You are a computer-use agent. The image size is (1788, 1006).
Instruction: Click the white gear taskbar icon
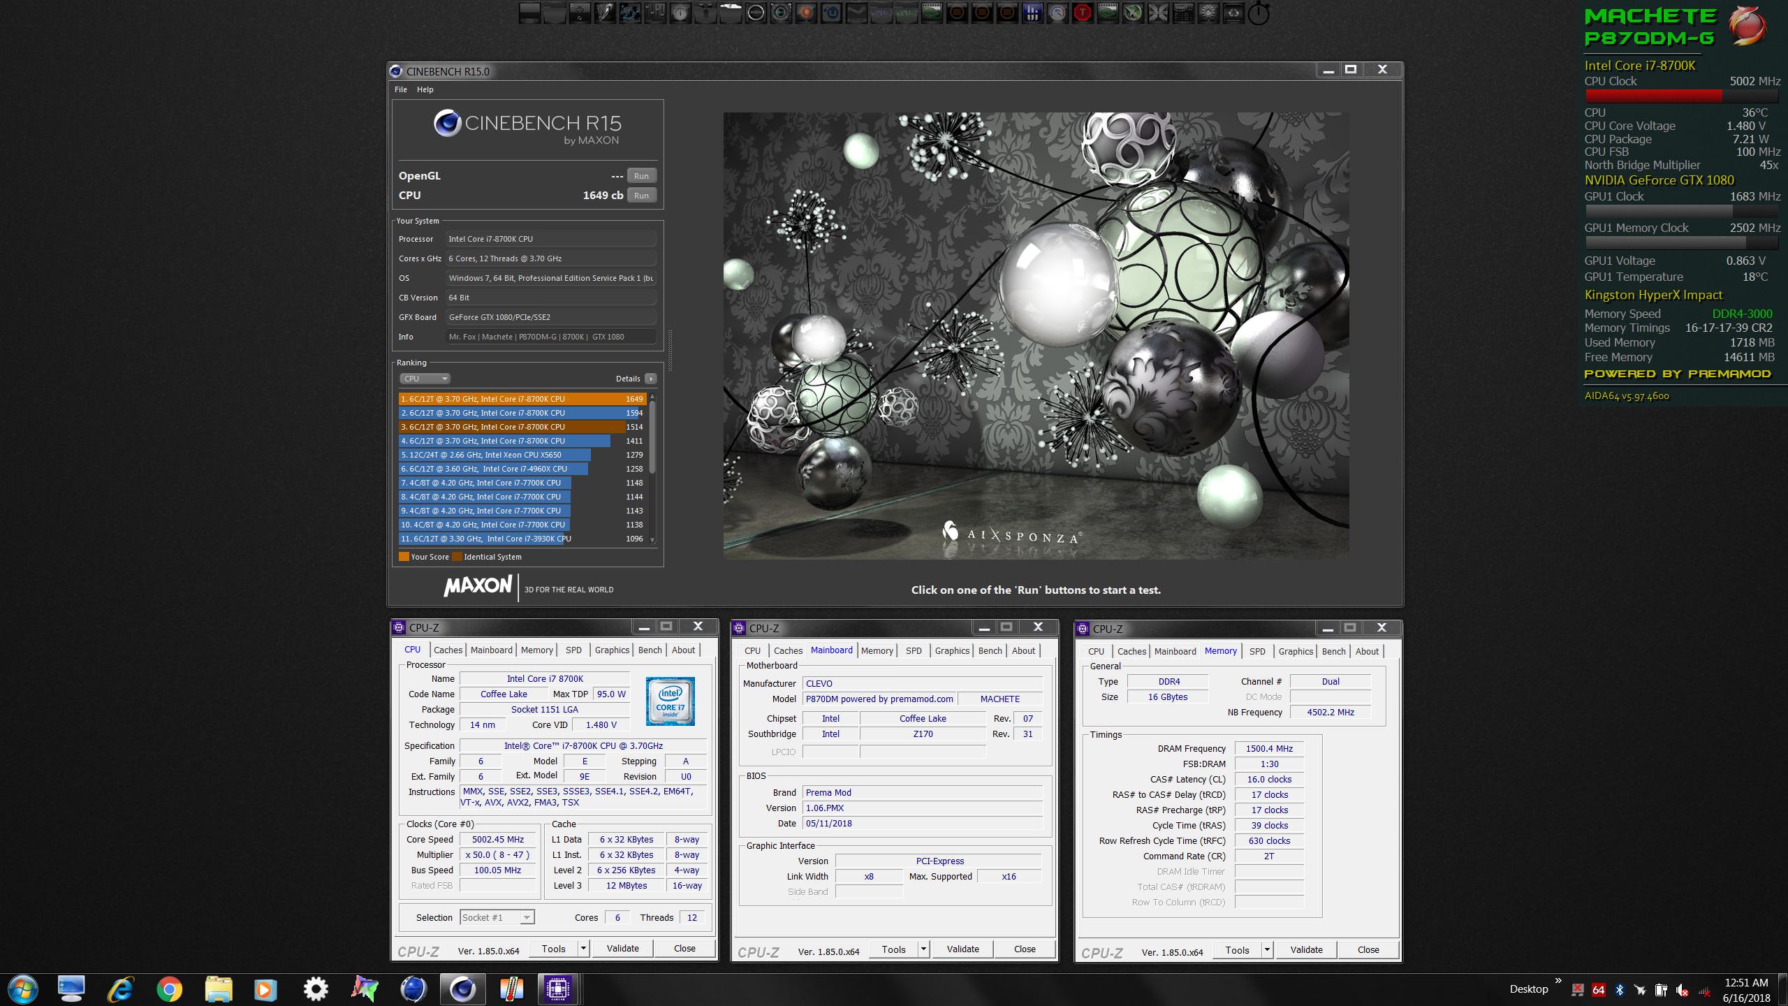pyautogui.click(x=316, y=989)
